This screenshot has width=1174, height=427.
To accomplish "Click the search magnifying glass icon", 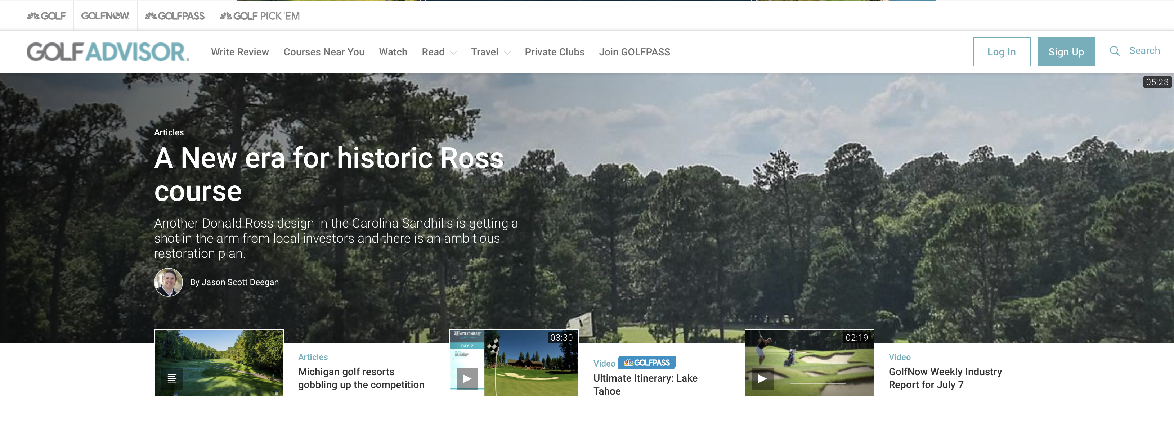I will 1114,51.
